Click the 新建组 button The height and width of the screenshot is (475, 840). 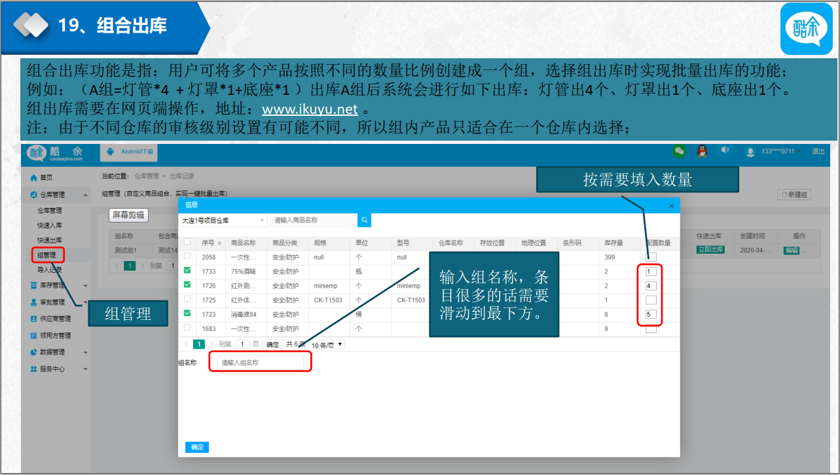coord(794,195)
